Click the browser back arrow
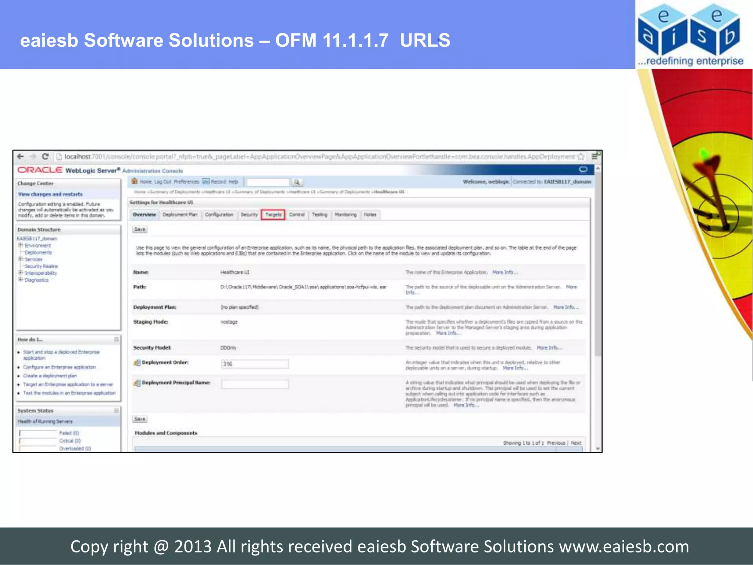 click(x=21, y=157)
